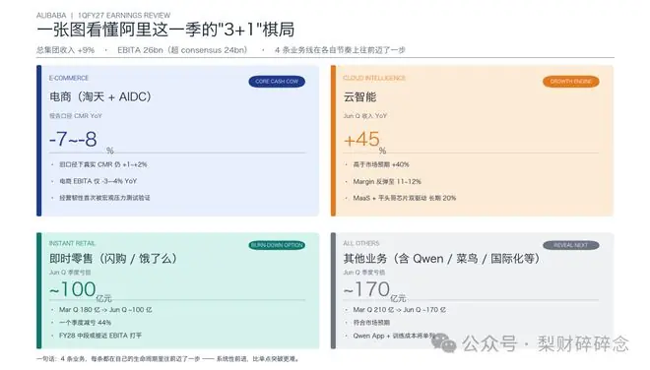The image size is (650, 370).
Task: Click the large '~100' figure
Action: [x=73, y=289]
